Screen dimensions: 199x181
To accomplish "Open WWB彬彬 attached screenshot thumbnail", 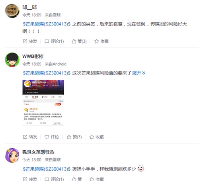I will point(43,102).
